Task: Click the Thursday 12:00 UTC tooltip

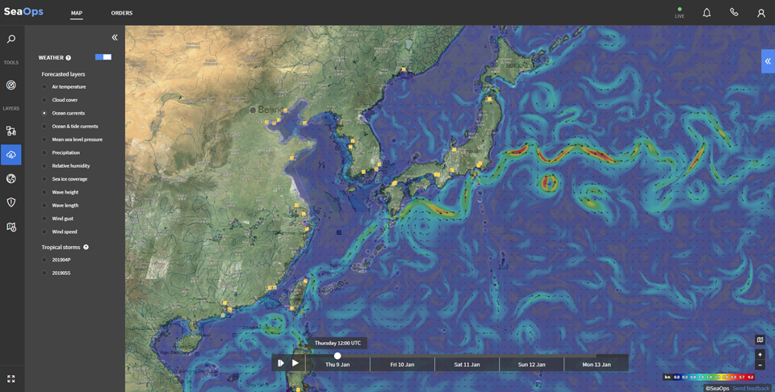Action: click(x=337, y=343)
